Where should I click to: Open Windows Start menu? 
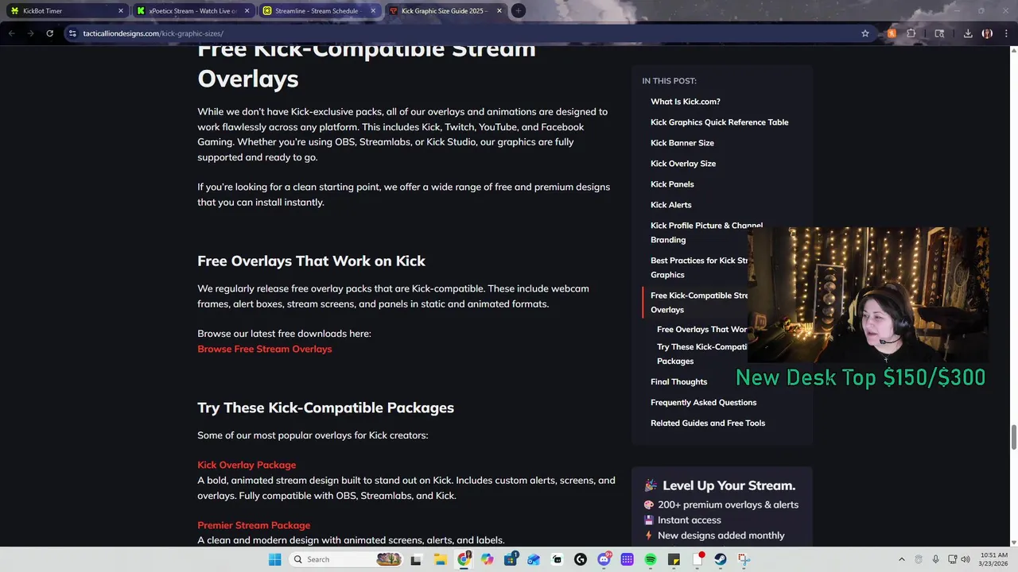point(274,559)
